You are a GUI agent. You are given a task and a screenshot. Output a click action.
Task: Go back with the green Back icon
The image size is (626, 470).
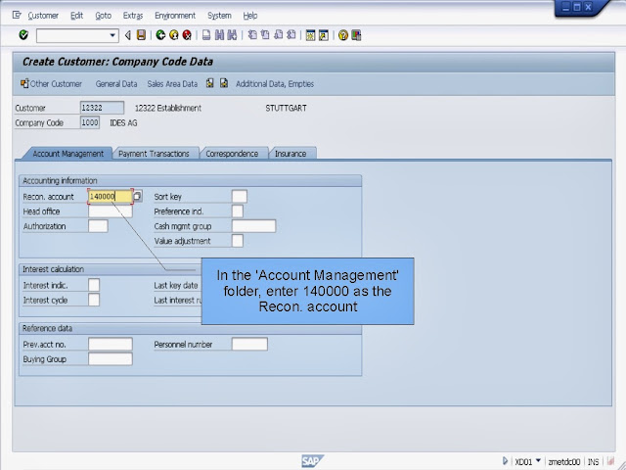160,35
